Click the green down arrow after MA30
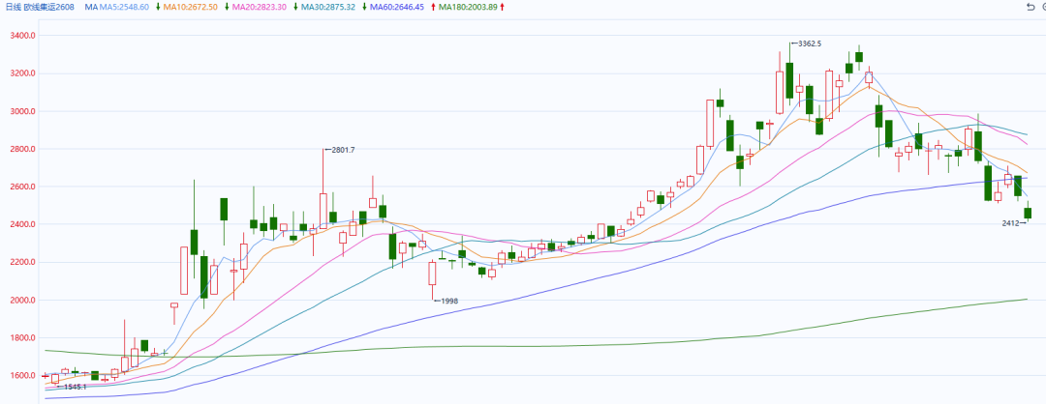The image size is (1046, 404). [x=364, y=7]
